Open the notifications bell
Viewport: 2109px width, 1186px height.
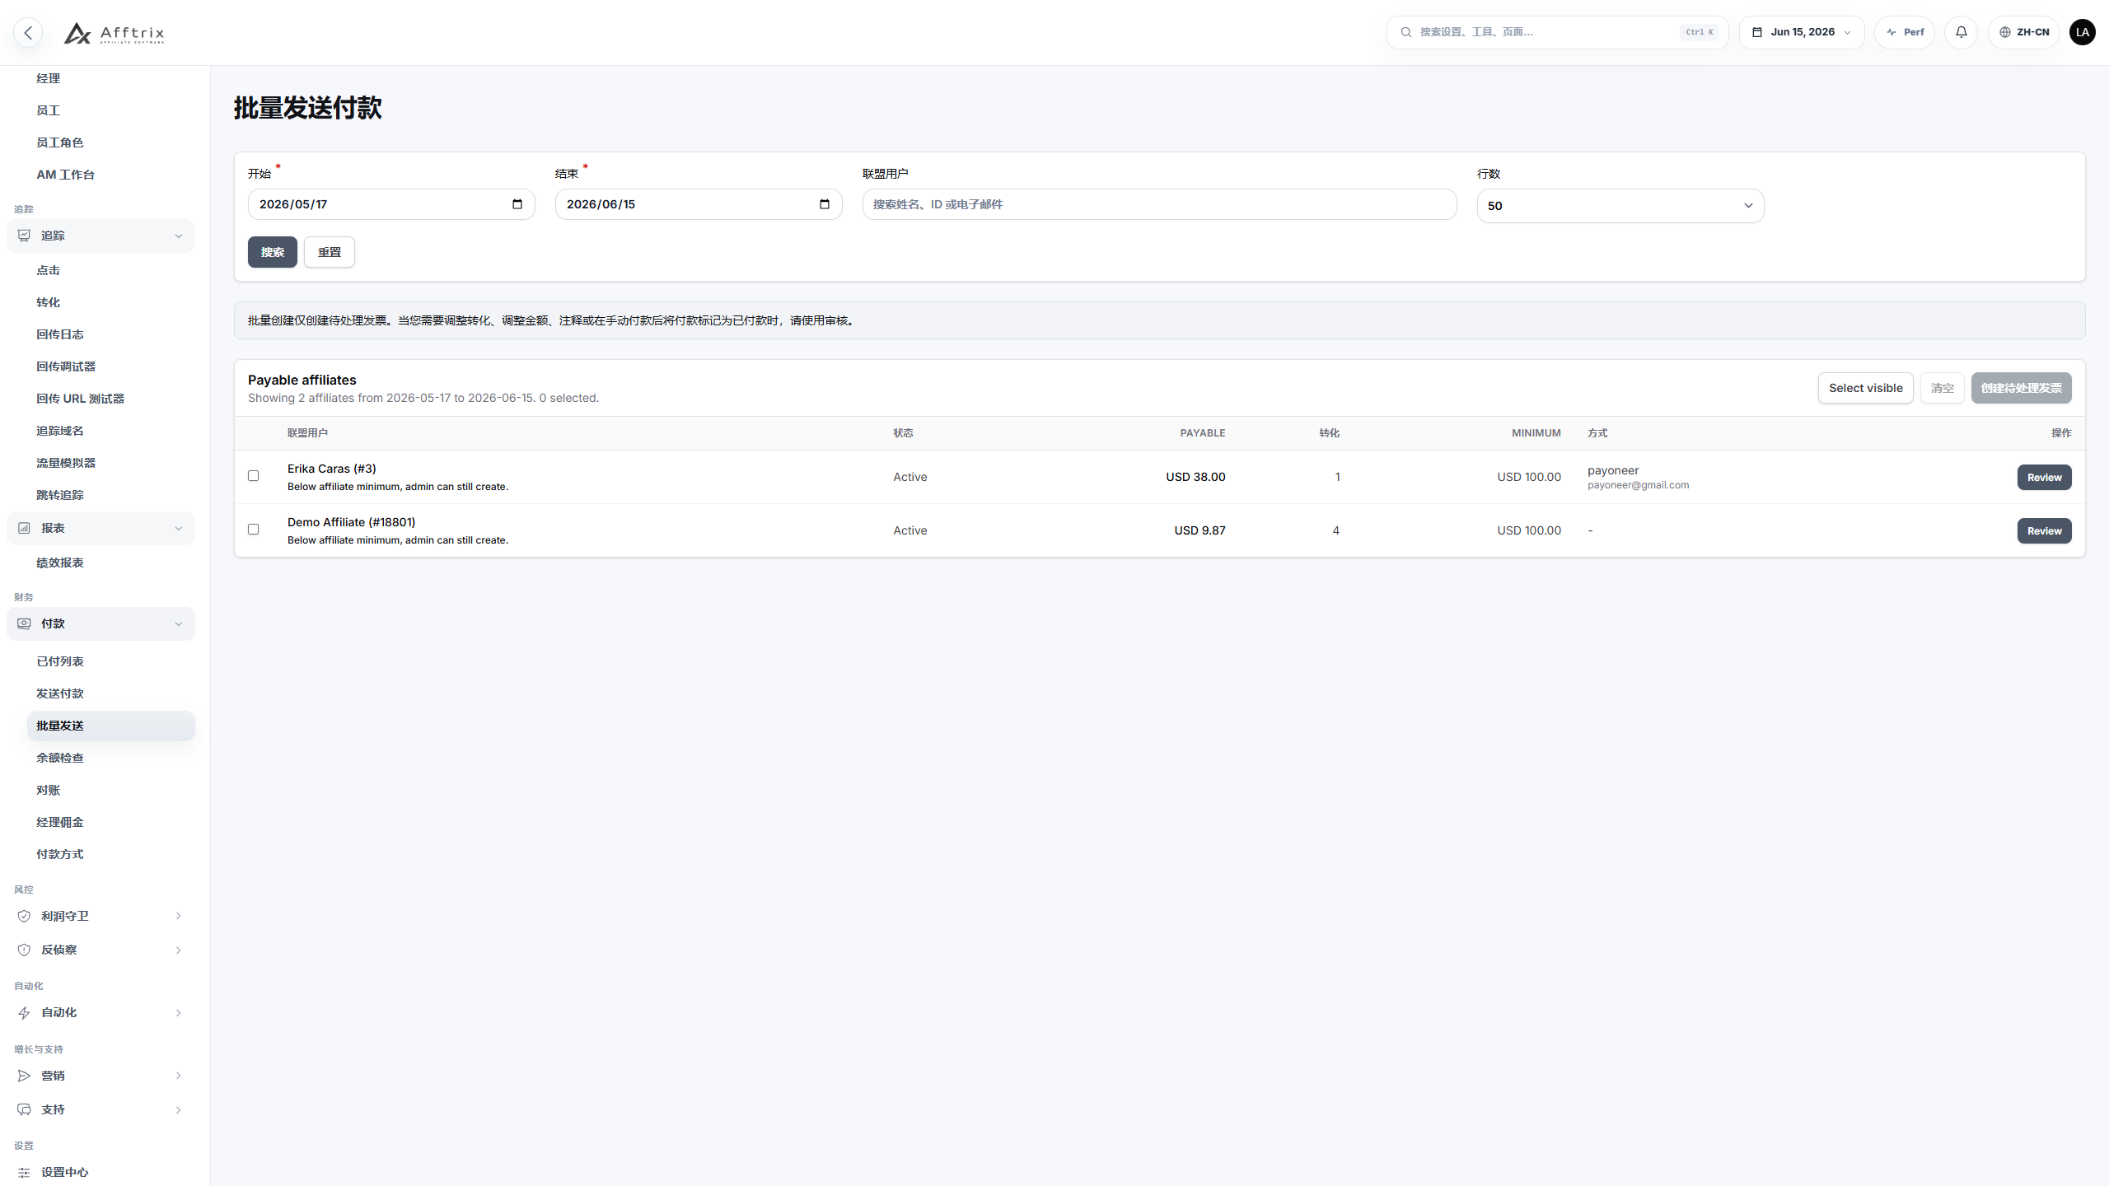coord(1961,32)
